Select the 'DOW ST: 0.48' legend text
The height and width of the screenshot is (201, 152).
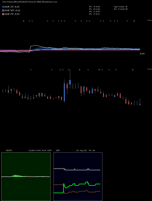tap(12, 7)
